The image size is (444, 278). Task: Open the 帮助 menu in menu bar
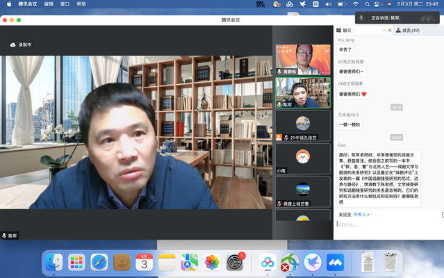point(82,4)
